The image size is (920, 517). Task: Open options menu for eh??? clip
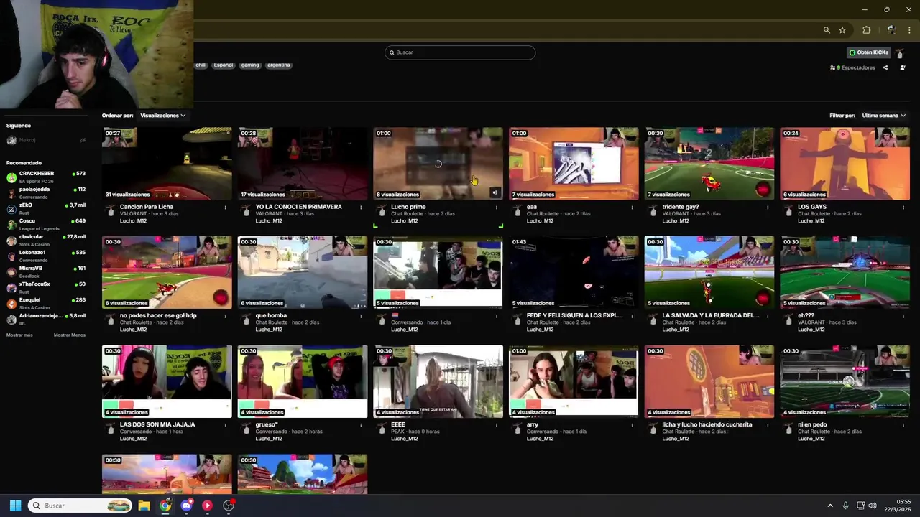coord(903,316)
